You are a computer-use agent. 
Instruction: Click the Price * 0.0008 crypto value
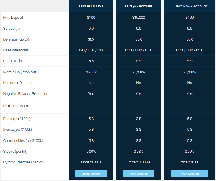click(138, 162)
